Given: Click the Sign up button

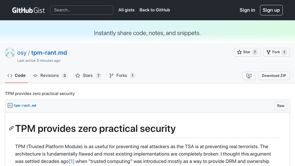Looking at the screenshot, I should pos(271,10).
